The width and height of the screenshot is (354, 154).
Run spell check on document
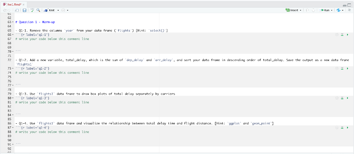click(x=32, y=10)
